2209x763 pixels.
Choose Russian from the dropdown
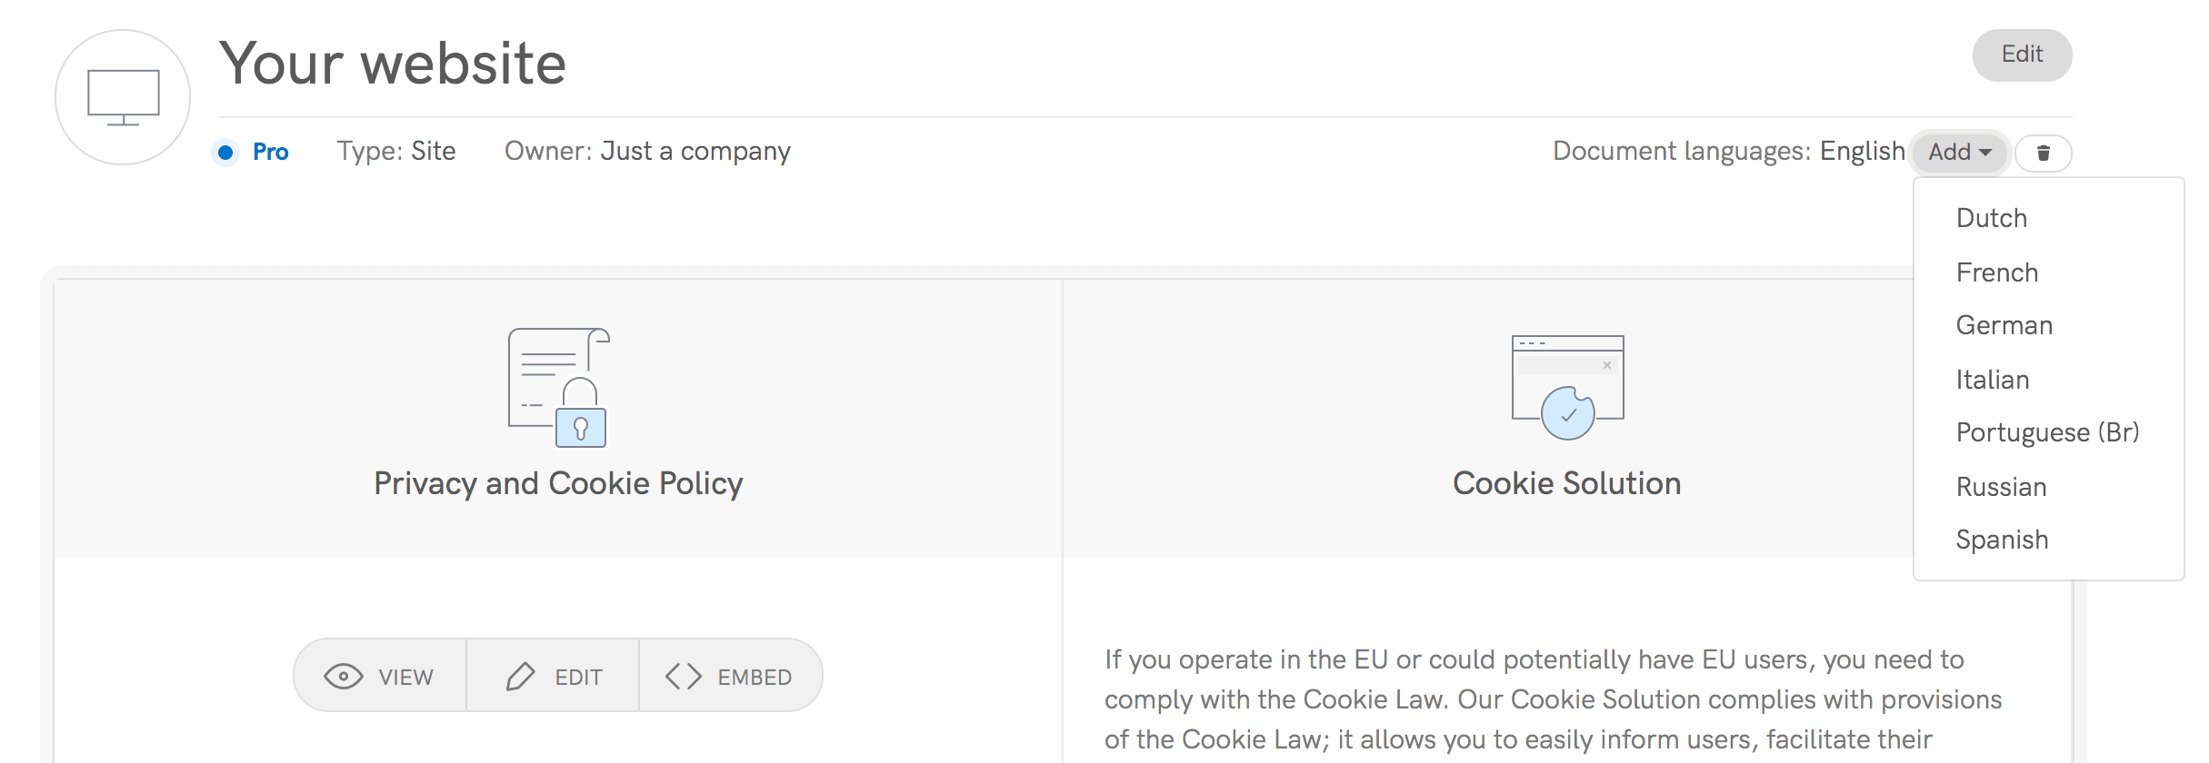(2001, 487)
